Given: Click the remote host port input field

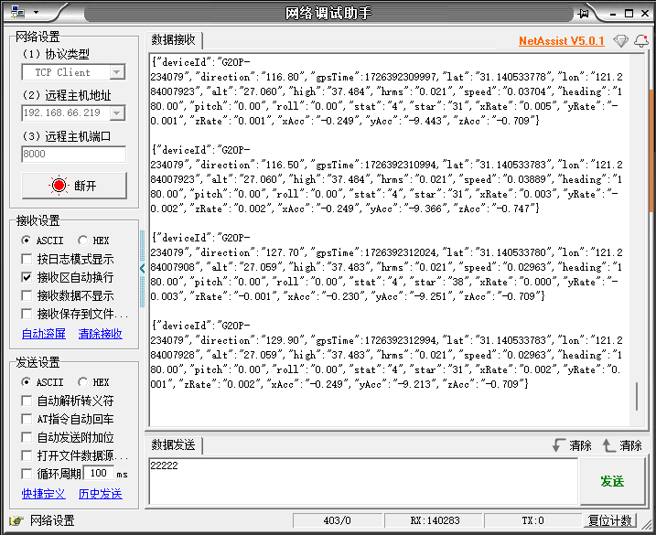Looking at the screenshot, I should coord(73,154).
